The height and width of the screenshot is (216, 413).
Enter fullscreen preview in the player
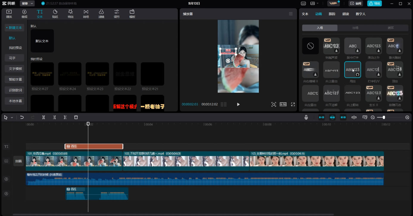coord(293,104)
